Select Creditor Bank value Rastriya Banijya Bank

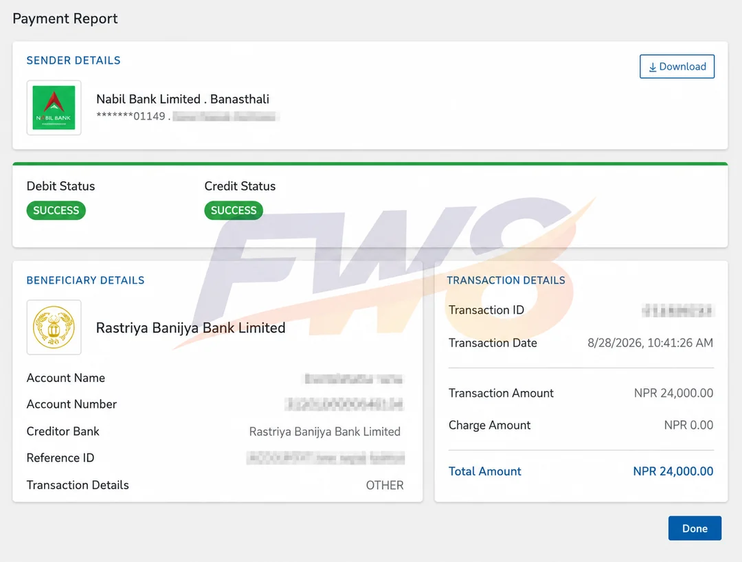point(324,431)
